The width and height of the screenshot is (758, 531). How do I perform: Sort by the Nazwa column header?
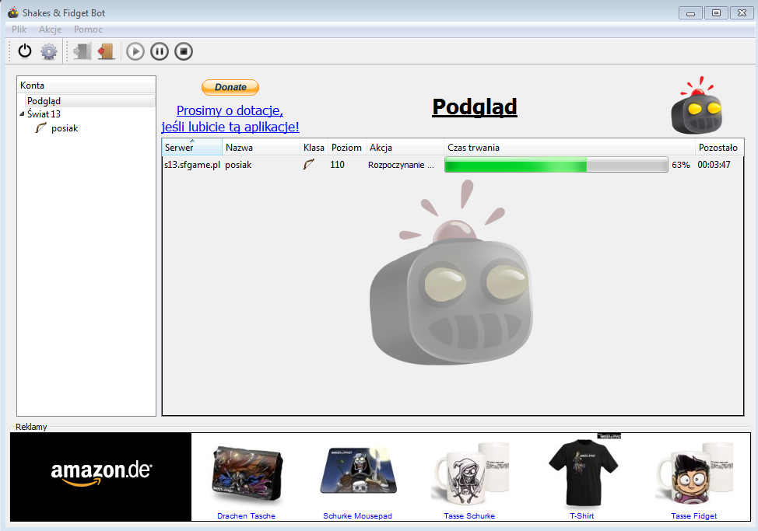tap(261, 147)
